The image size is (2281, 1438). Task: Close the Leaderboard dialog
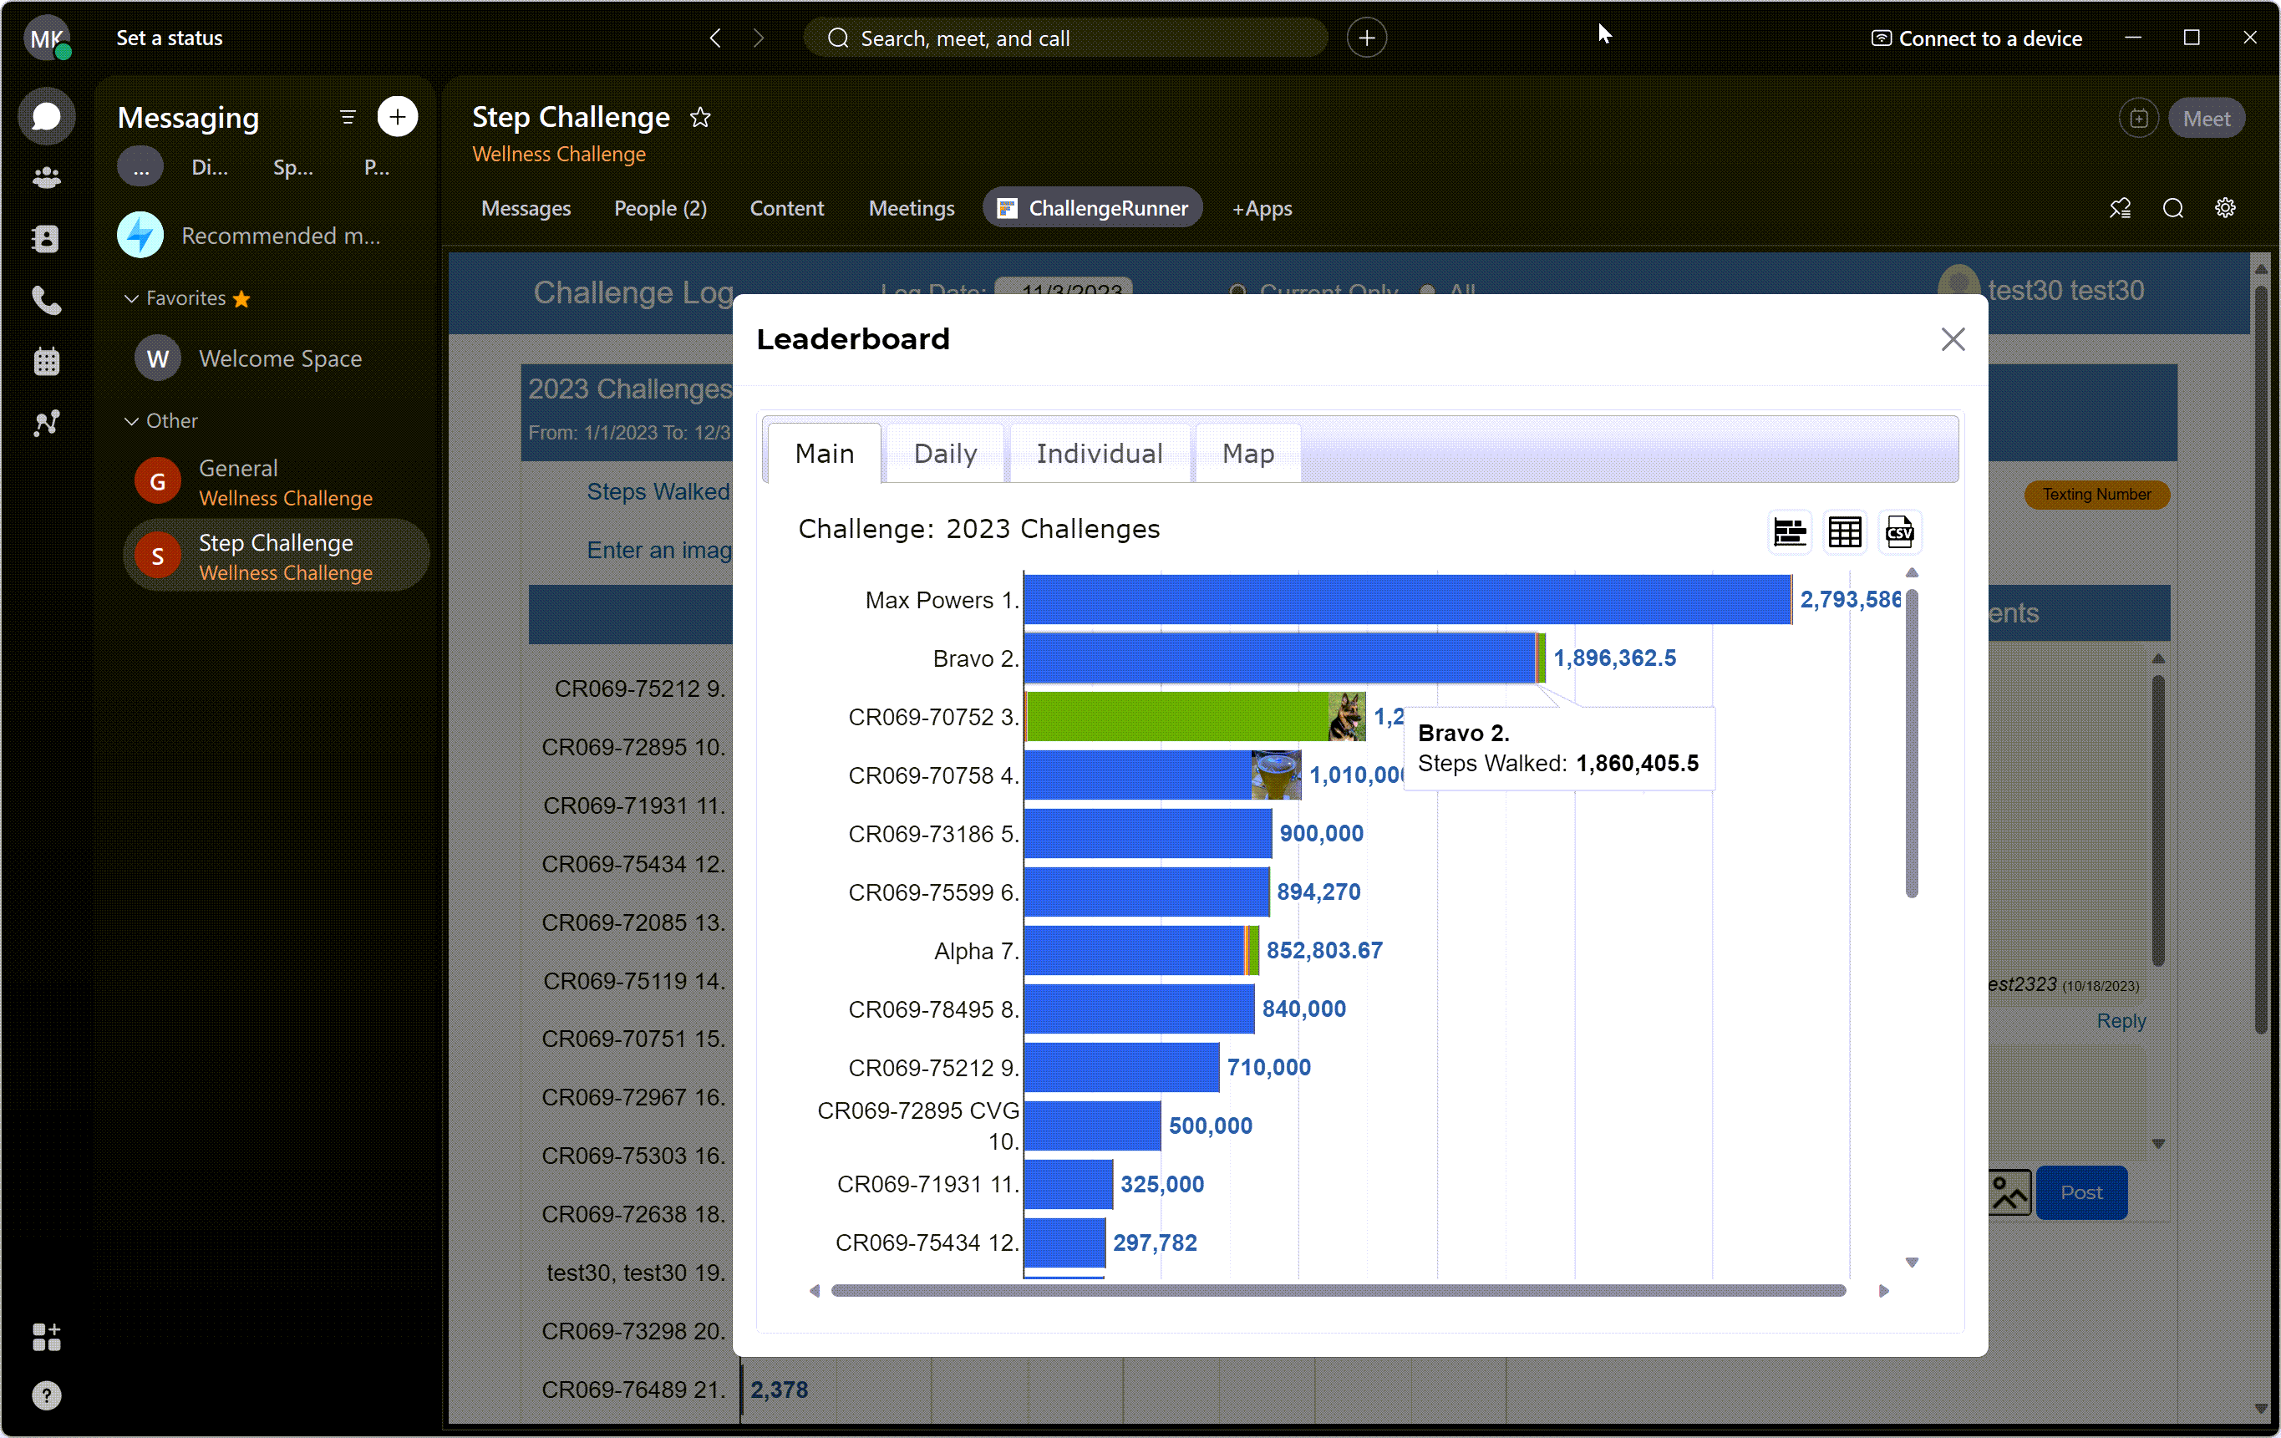click(x=1953, y=339)
